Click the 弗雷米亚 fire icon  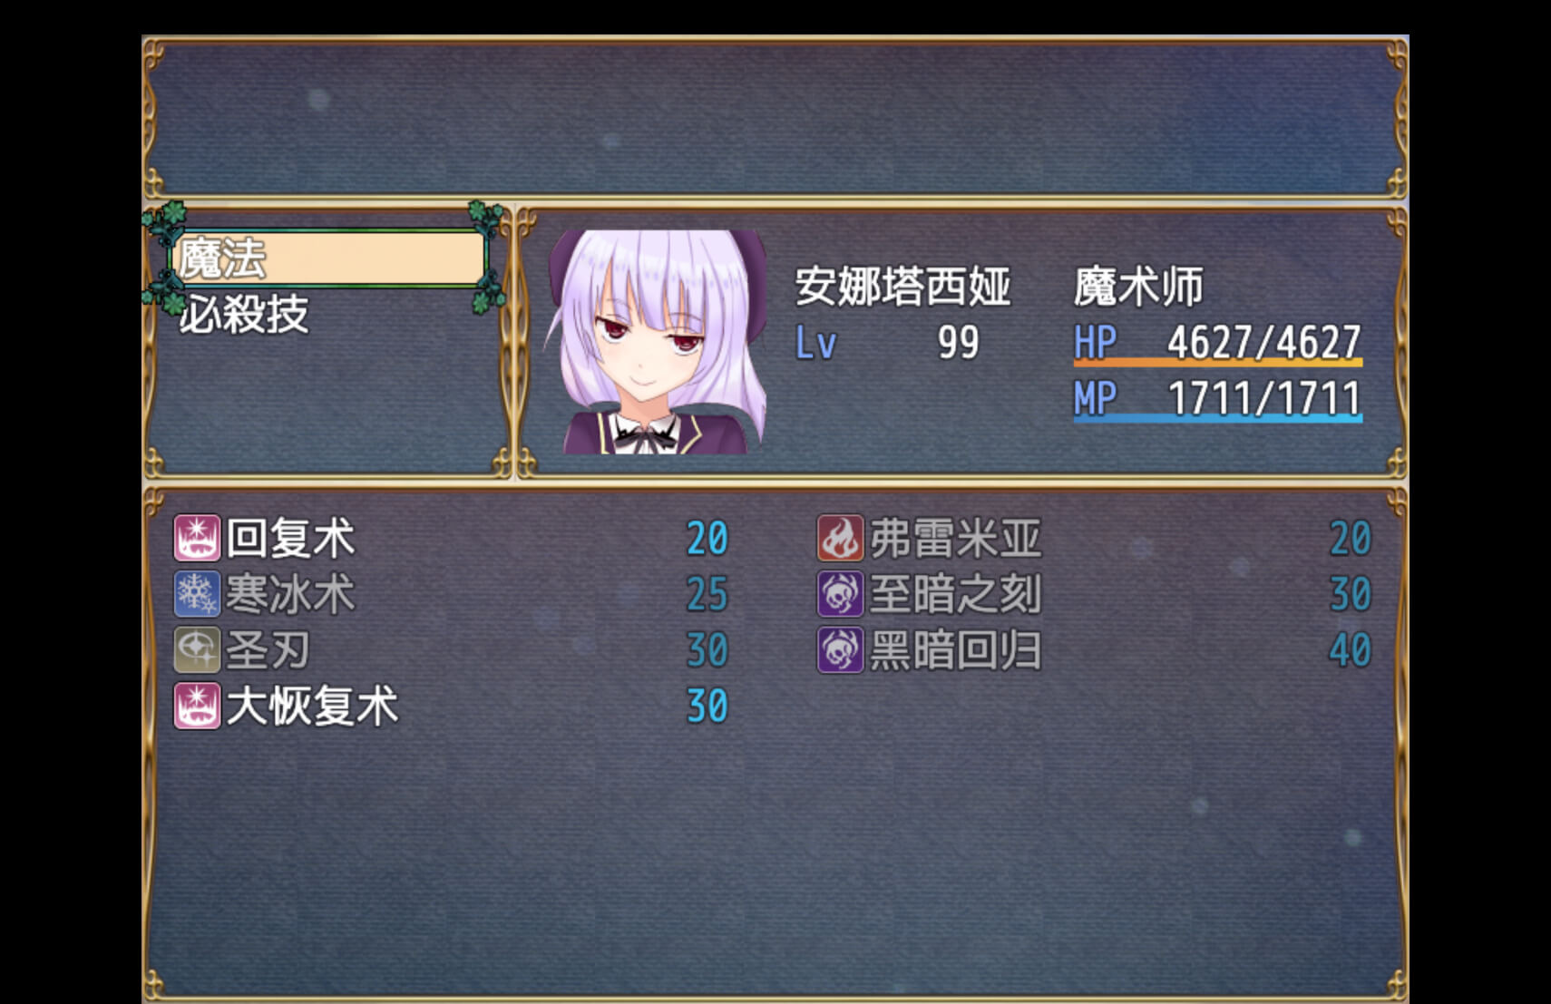click(x=840, y=538)
